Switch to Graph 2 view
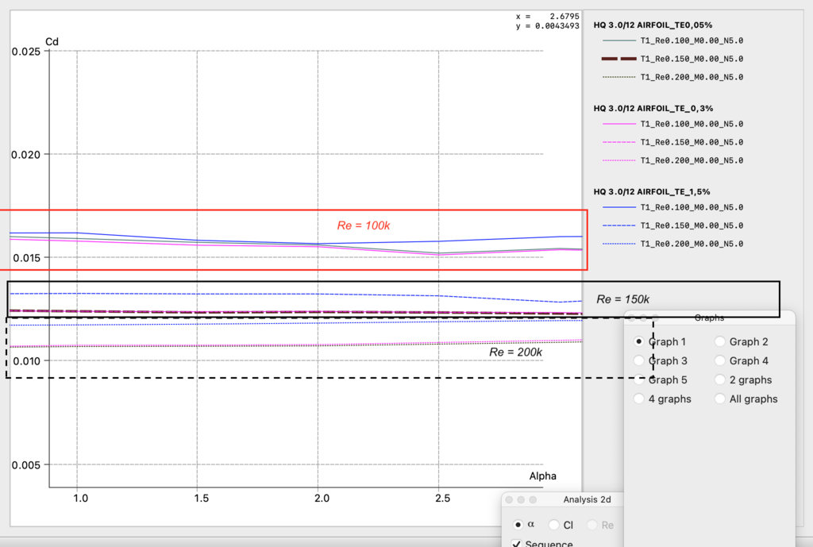 point(720,341)
